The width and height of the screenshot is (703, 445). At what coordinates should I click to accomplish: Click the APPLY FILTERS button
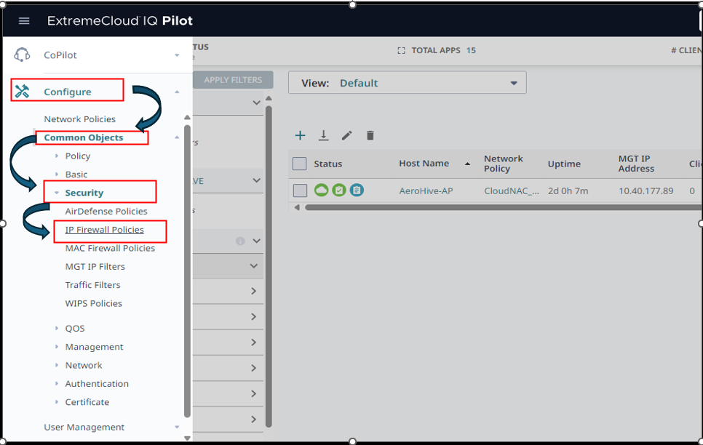pyautogui.click(x=233, y=80)
